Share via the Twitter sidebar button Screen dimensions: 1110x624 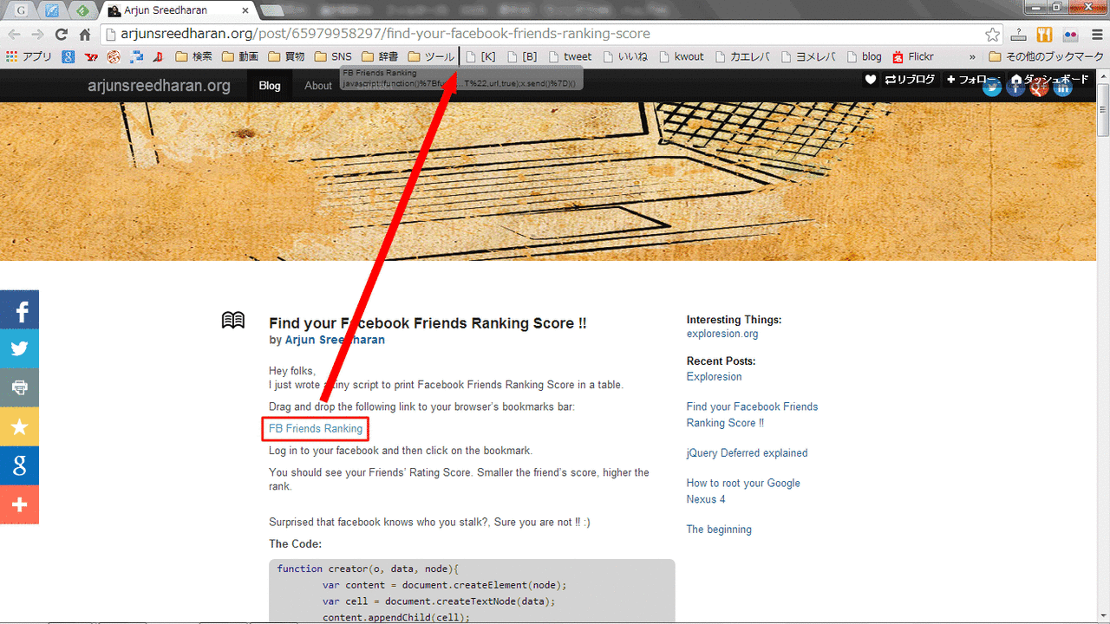[19, 348]
